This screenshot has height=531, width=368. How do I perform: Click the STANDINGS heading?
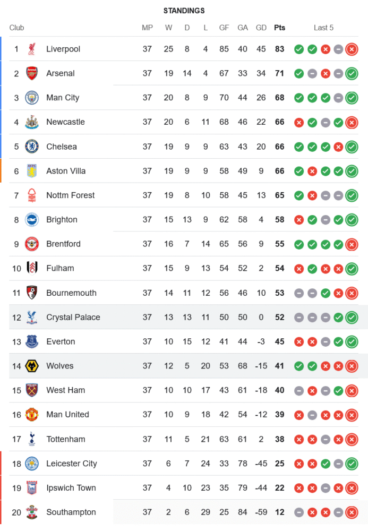pos(184,11)
